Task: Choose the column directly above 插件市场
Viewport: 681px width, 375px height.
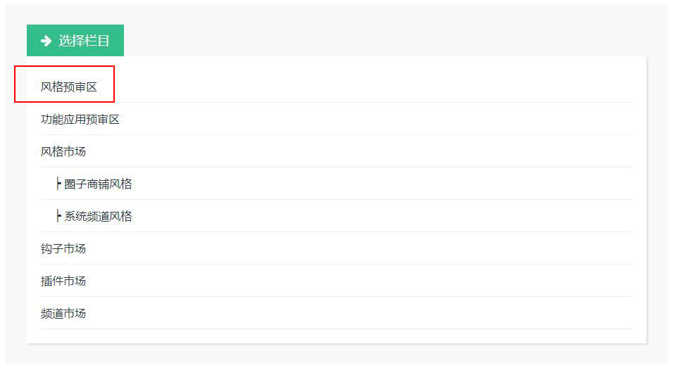Action: click(63, 249)
